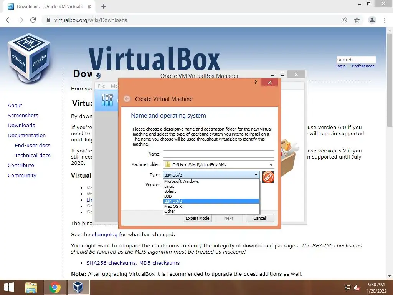Click the VirtualBox cube icon in the Manager title bar
The image size is (393, 295).
pos(99,76)
